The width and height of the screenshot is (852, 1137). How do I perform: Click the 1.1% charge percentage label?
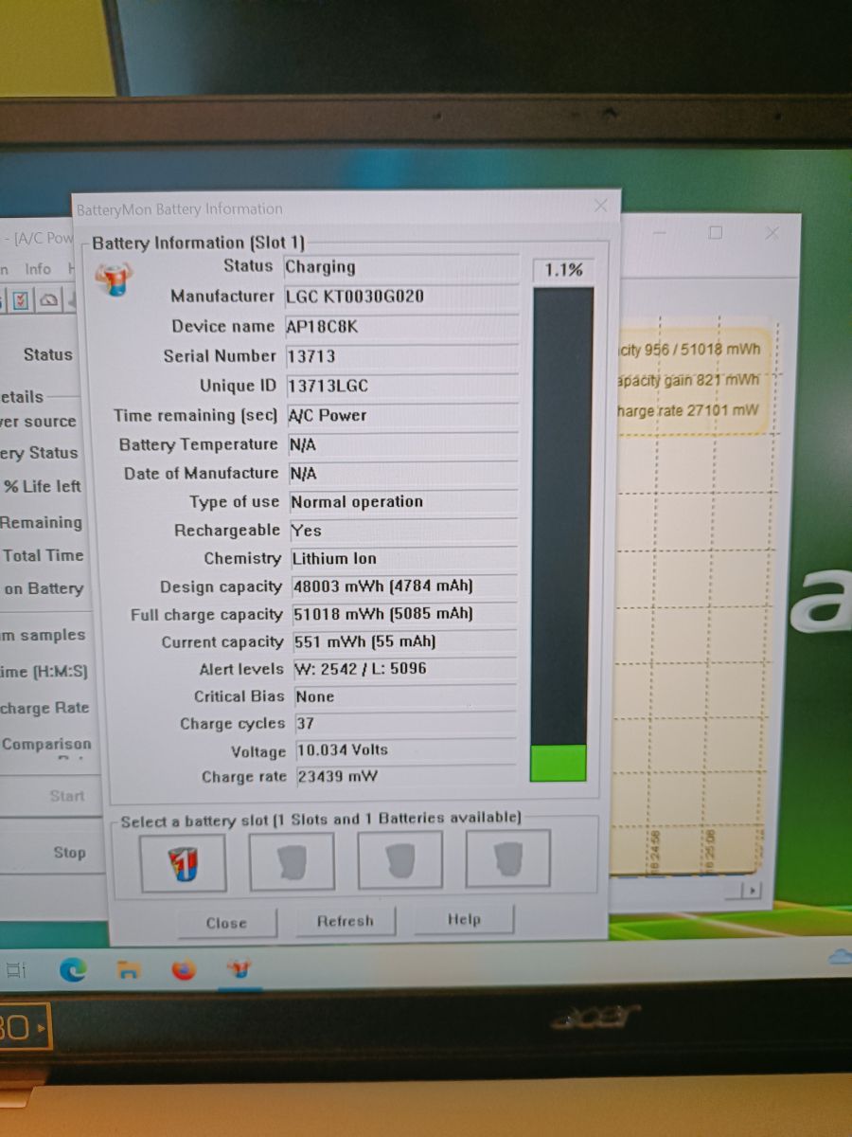pyautogui.click(x=563, y=270)
